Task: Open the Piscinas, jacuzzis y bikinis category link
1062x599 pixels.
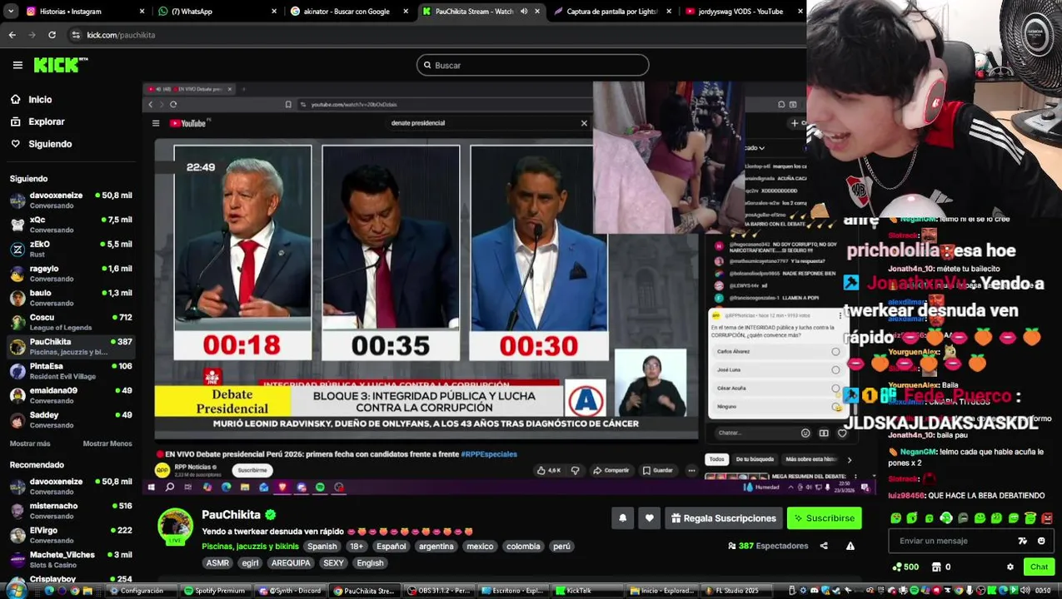Action: [250, 547]
